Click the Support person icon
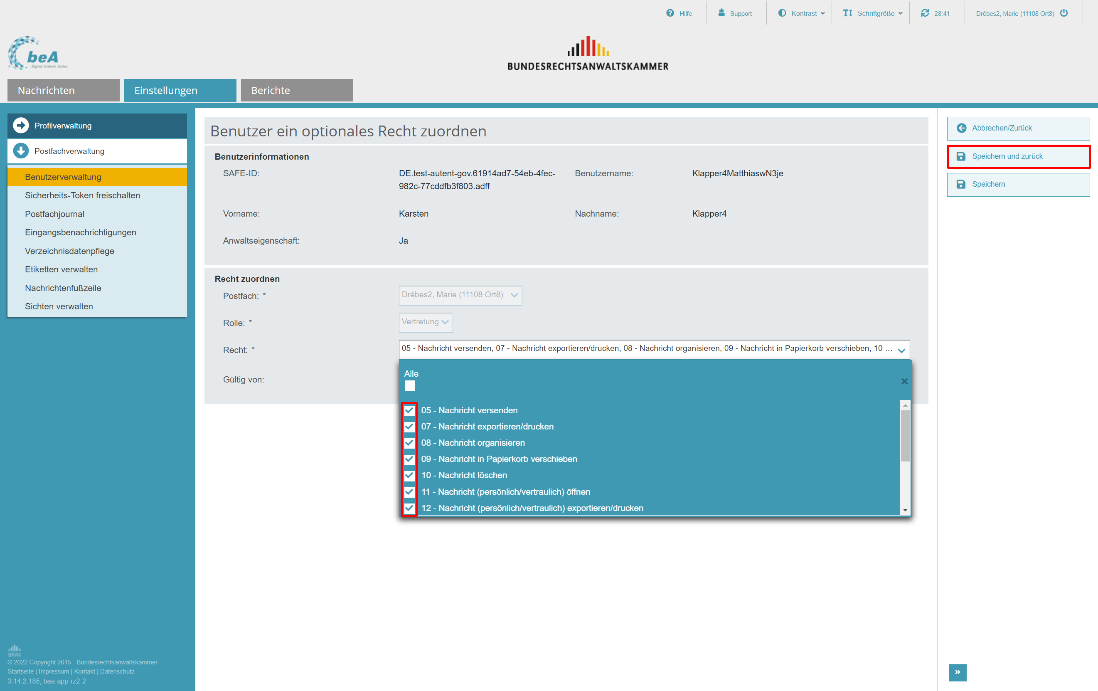1098x691 pixels. (x=721, y=13)
